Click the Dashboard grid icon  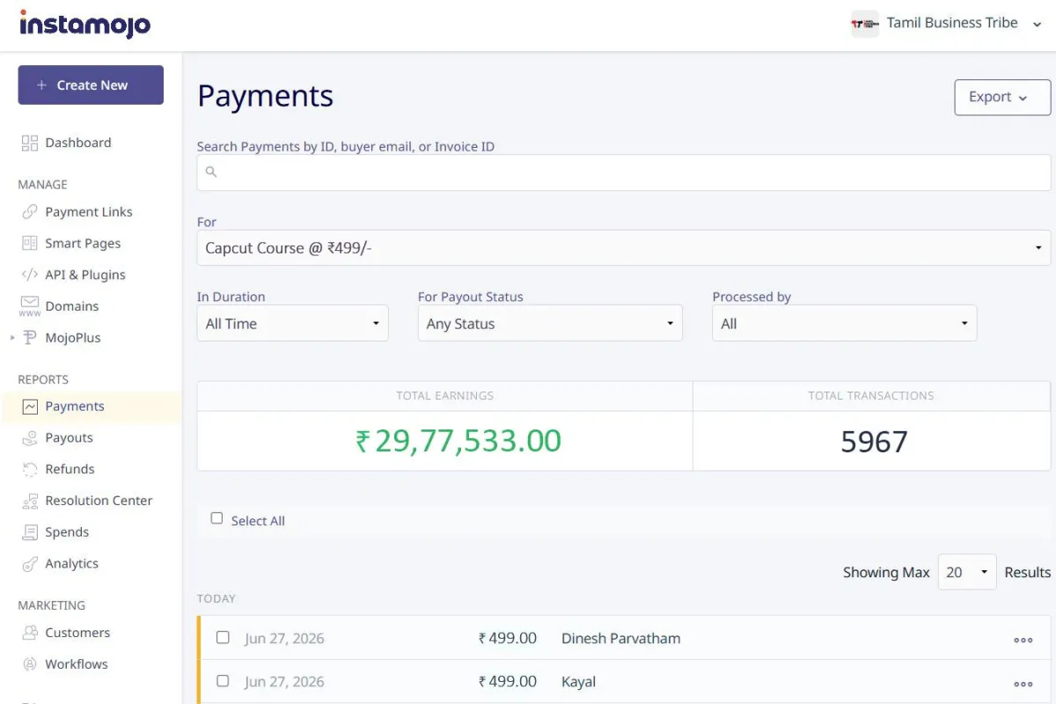pos(30,143)
